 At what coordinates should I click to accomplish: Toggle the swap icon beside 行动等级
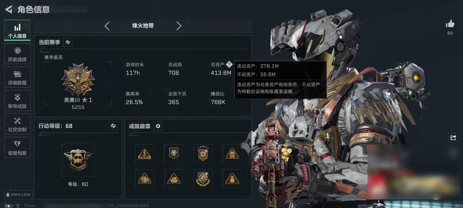click(113, 126)
